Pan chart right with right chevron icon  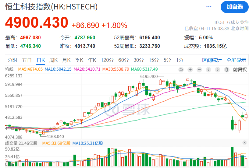click(x=218, y=70)
